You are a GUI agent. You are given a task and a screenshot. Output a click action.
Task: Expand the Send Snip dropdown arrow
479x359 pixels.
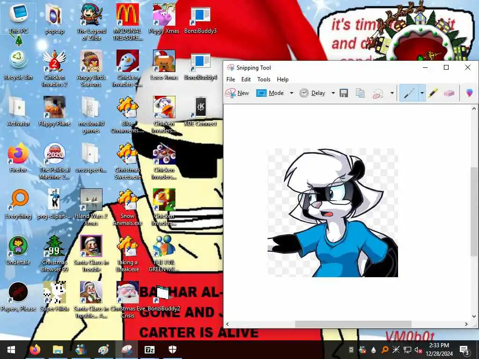[392, 93]
